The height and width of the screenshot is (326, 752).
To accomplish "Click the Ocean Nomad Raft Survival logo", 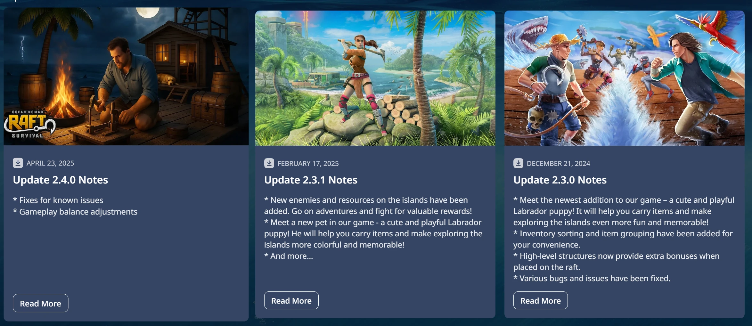I will (x=30, y=124).
